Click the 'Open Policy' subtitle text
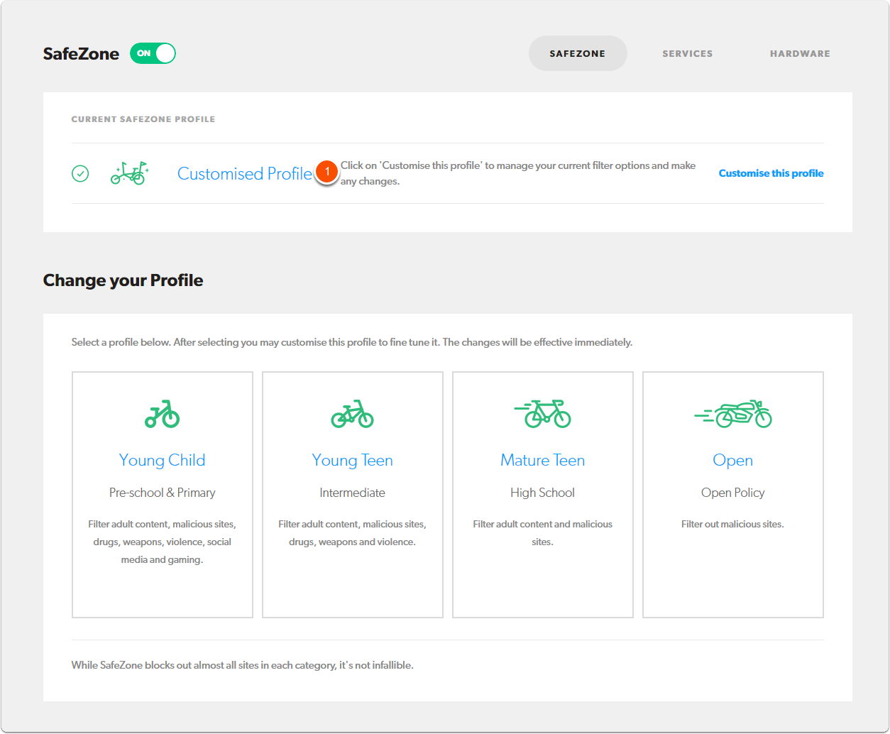Screen dimensions: 890x734 pyautogui.click(x=732, y=493)
